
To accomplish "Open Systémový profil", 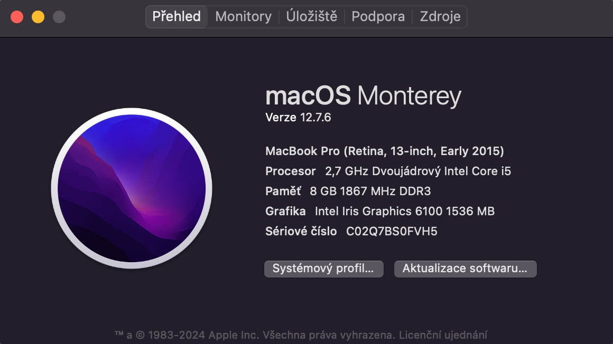I will click(323, 269).
